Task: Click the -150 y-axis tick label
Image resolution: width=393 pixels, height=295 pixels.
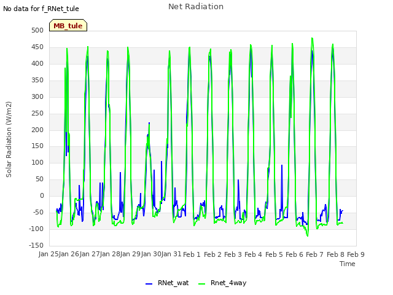Action: point(36,245)
